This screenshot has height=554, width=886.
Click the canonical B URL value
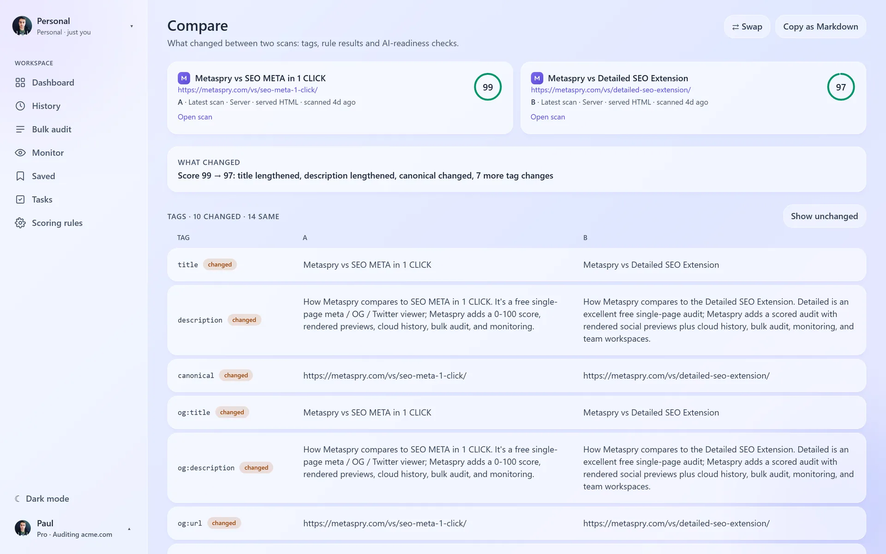676,375
